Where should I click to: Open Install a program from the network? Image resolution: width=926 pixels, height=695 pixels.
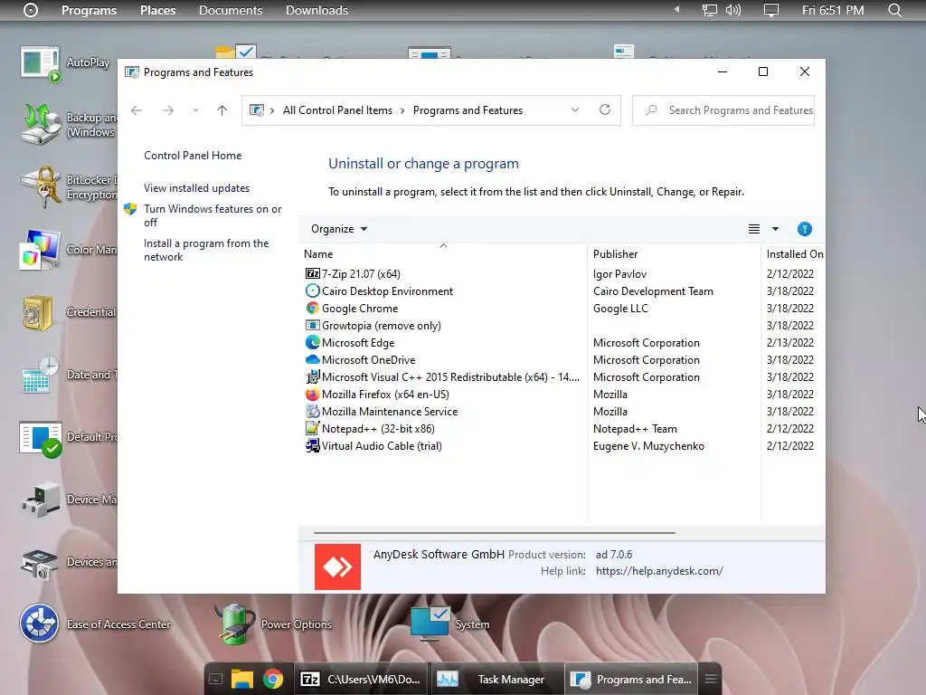tap(206, 250)
